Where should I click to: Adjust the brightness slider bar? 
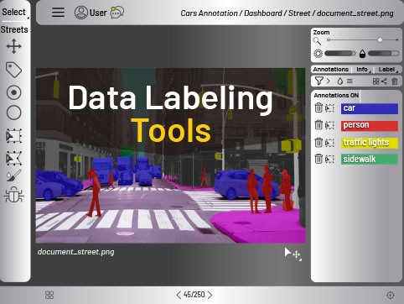point(340,54)
